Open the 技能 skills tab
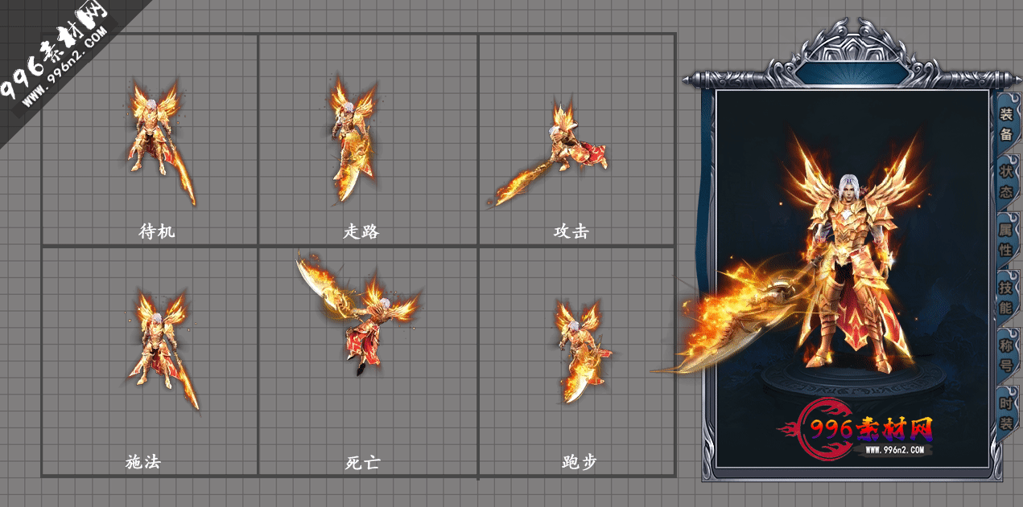This screenshot has width=1023, height=507. pyautogui.click(x=1006, y=297)
